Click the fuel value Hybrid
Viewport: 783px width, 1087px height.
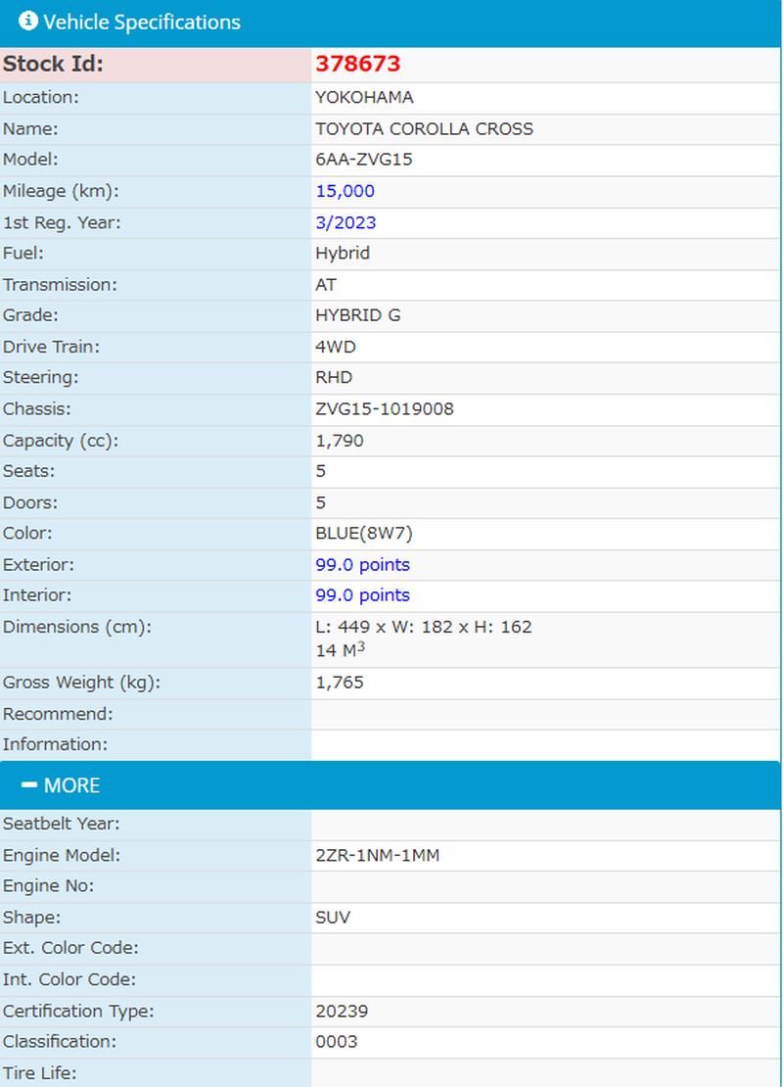coord(343,254)
